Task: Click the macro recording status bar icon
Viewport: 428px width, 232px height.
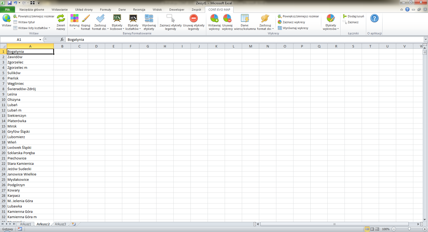Action: coord(20,229)
